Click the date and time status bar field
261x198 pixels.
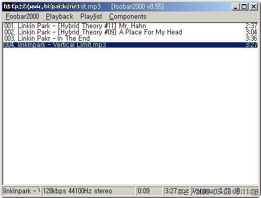tap(224, 191)
